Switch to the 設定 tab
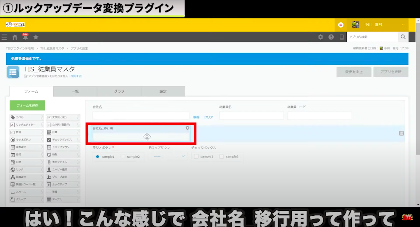 click(163, 91)
